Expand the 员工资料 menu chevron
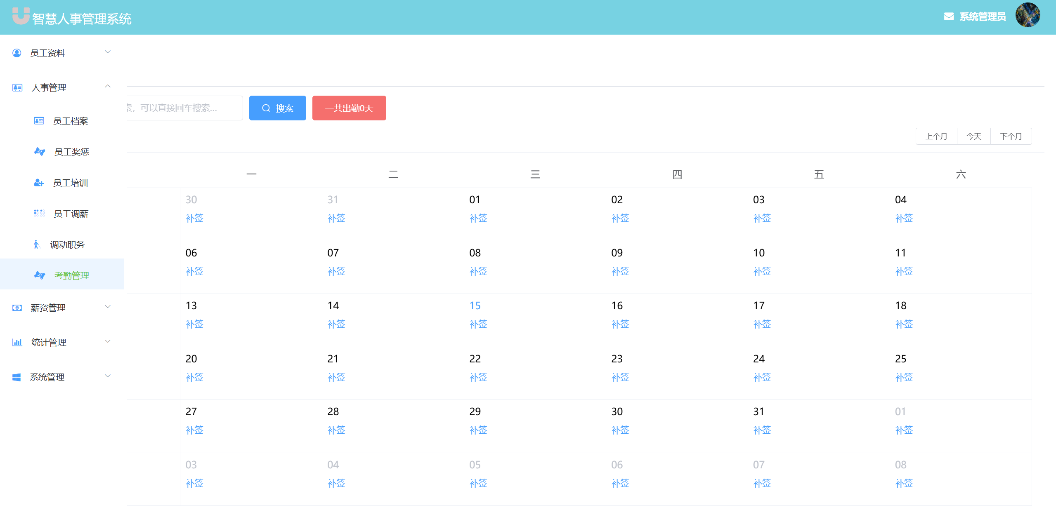This screenshot has height=510, width=1056. pyautogui.click(x=108, y=52)
